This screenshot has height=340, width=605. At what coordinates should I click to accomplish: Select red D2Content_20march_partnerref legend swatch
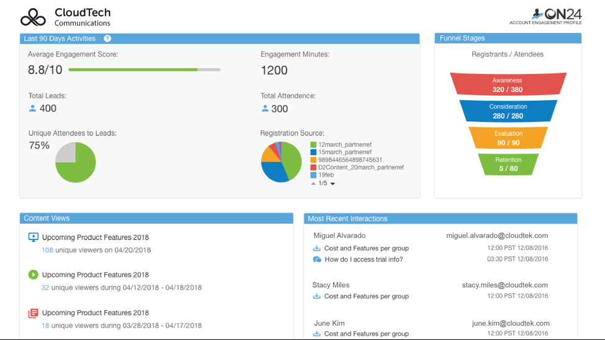[x=313, y=167]
